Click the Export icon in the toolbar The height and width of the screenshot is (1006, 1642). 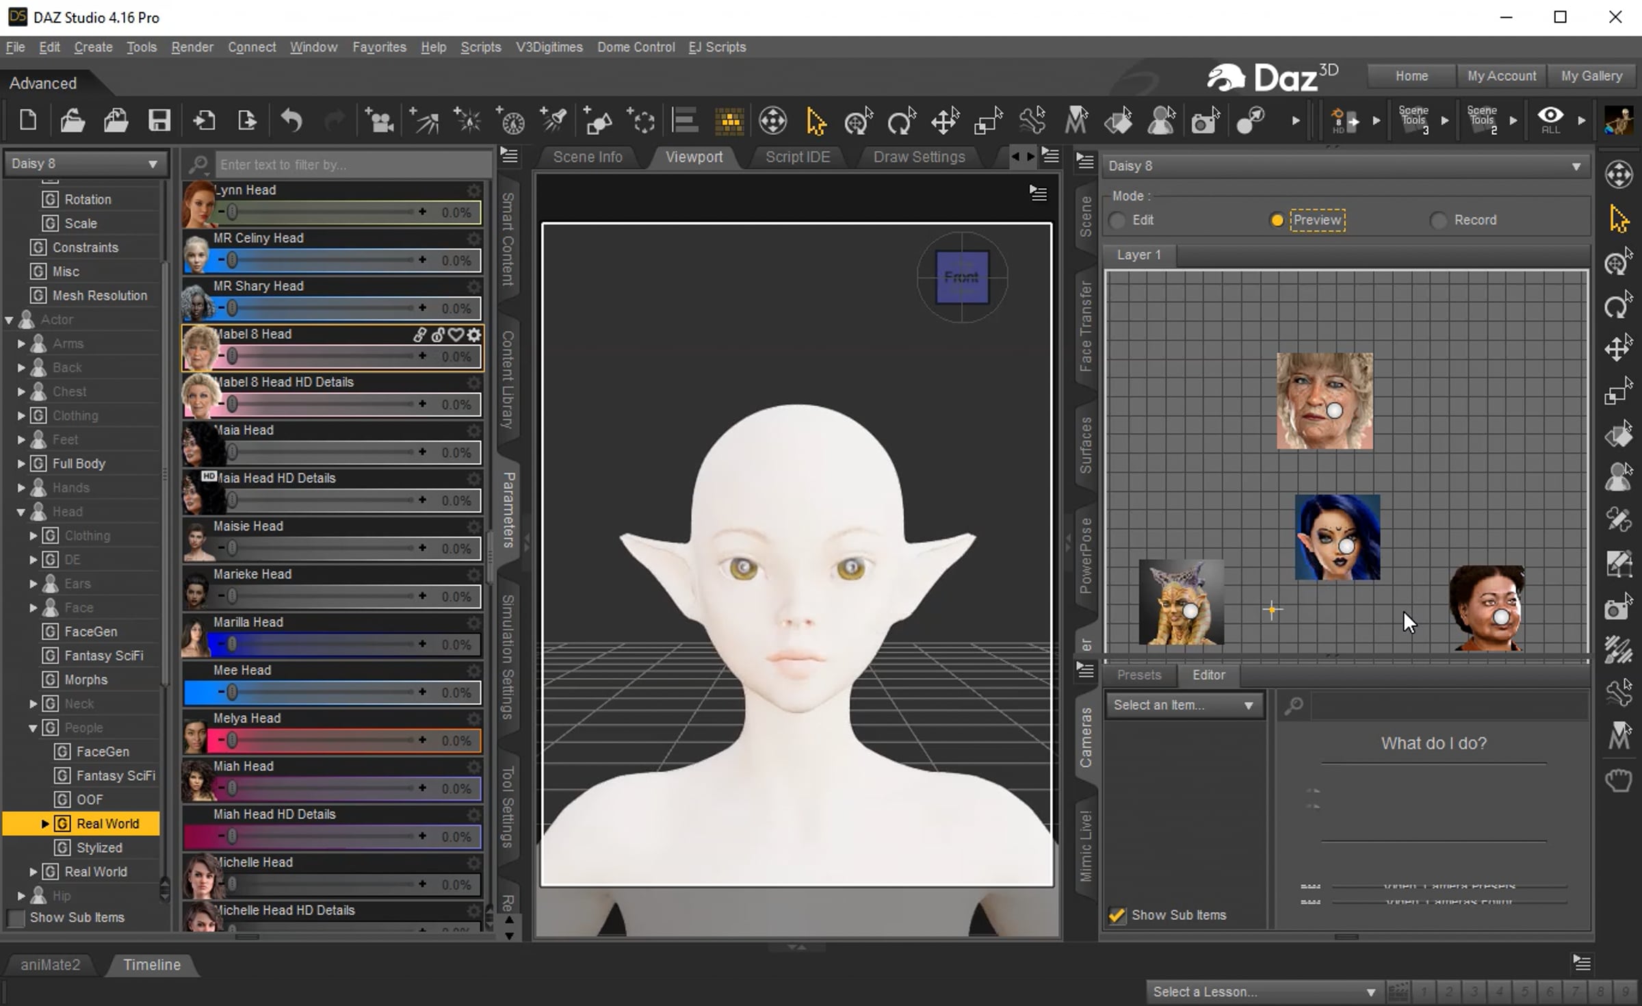(x=247, y=121)
